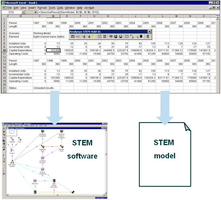This screenshot has width=221, height=200.
Task: Click the Unloaded results status cell
Action: click(43, 88)
